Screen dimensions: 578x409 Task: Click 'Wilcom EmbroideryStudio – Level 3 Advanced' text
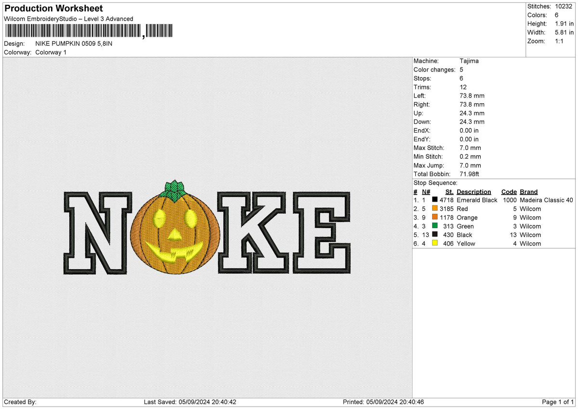pos(68,19)
